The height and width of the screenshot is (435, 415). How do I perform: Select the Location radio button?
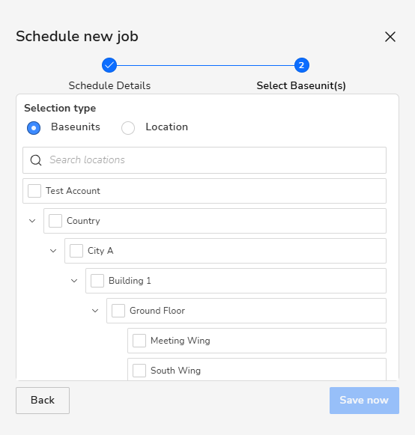128,128
